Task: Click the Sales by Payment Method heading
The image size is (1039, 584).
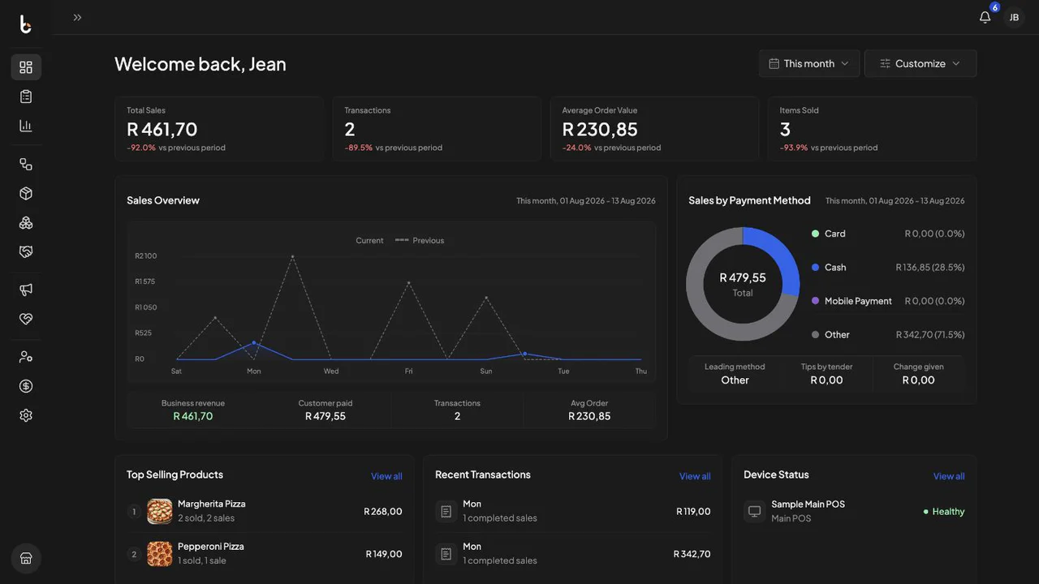Action: tap(749, 200)
